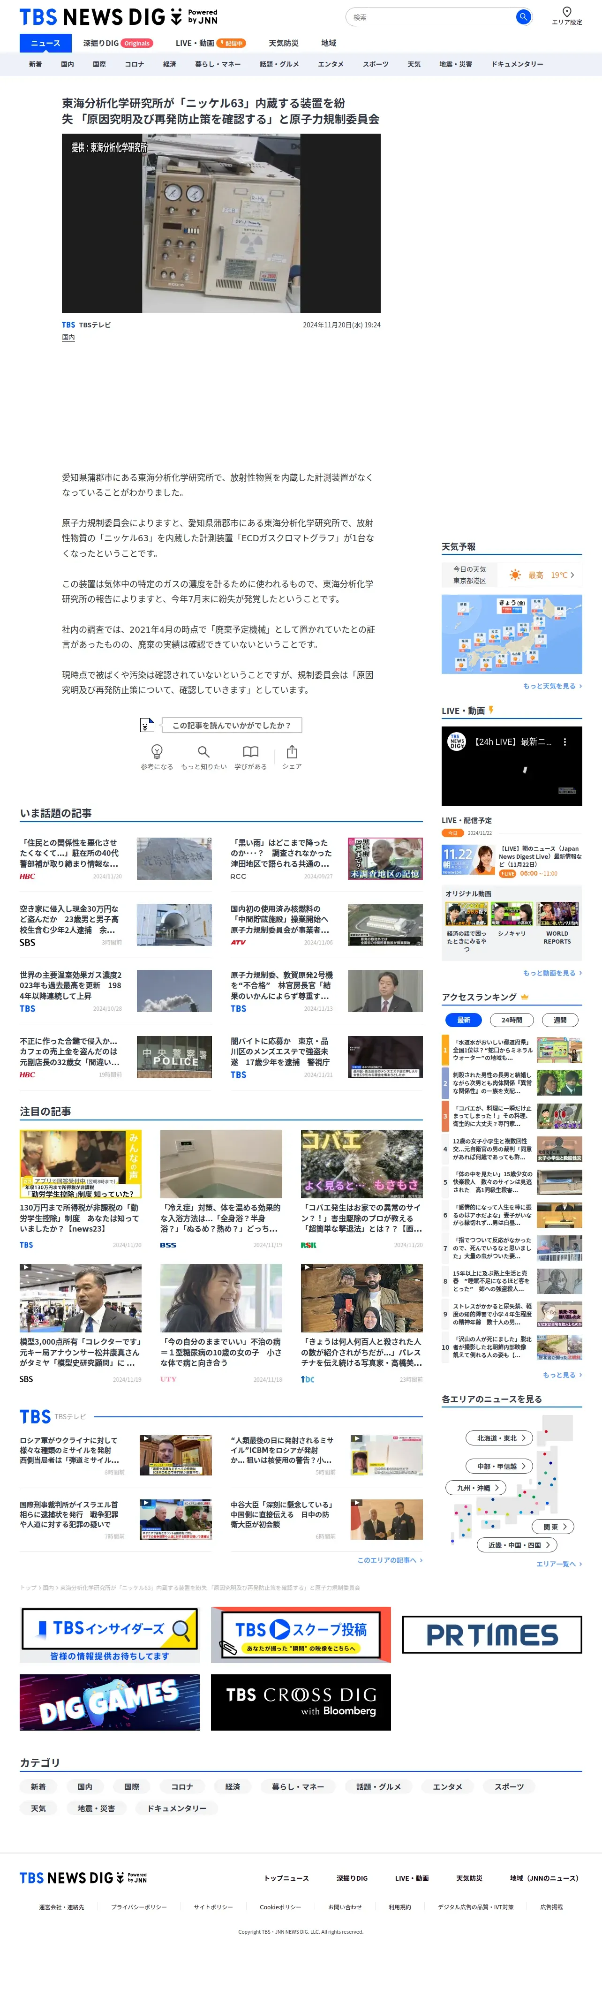Open the TBSスクープ投稿 banner
602x1997 pixels.
(x=301, y=1634)
